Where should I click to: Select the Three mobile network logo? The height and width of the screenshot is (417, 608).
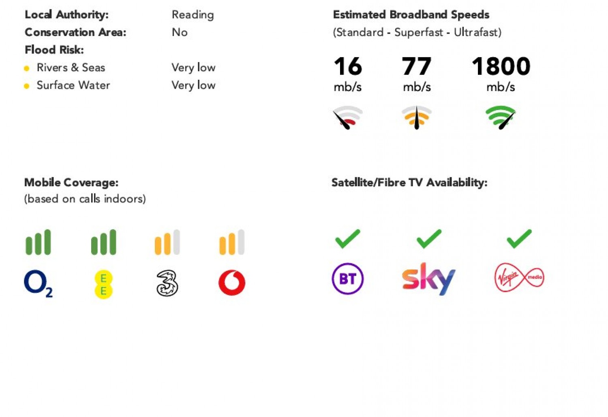167,283
